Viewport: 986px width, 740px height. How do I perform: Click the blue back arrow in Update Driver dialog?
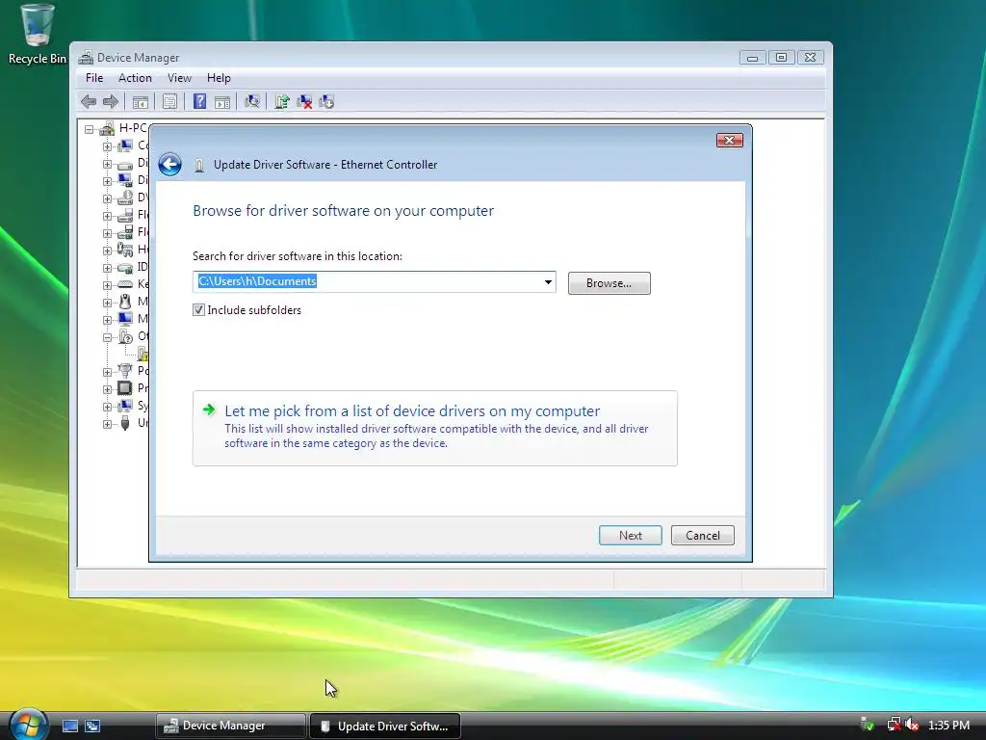pos(169,164)
